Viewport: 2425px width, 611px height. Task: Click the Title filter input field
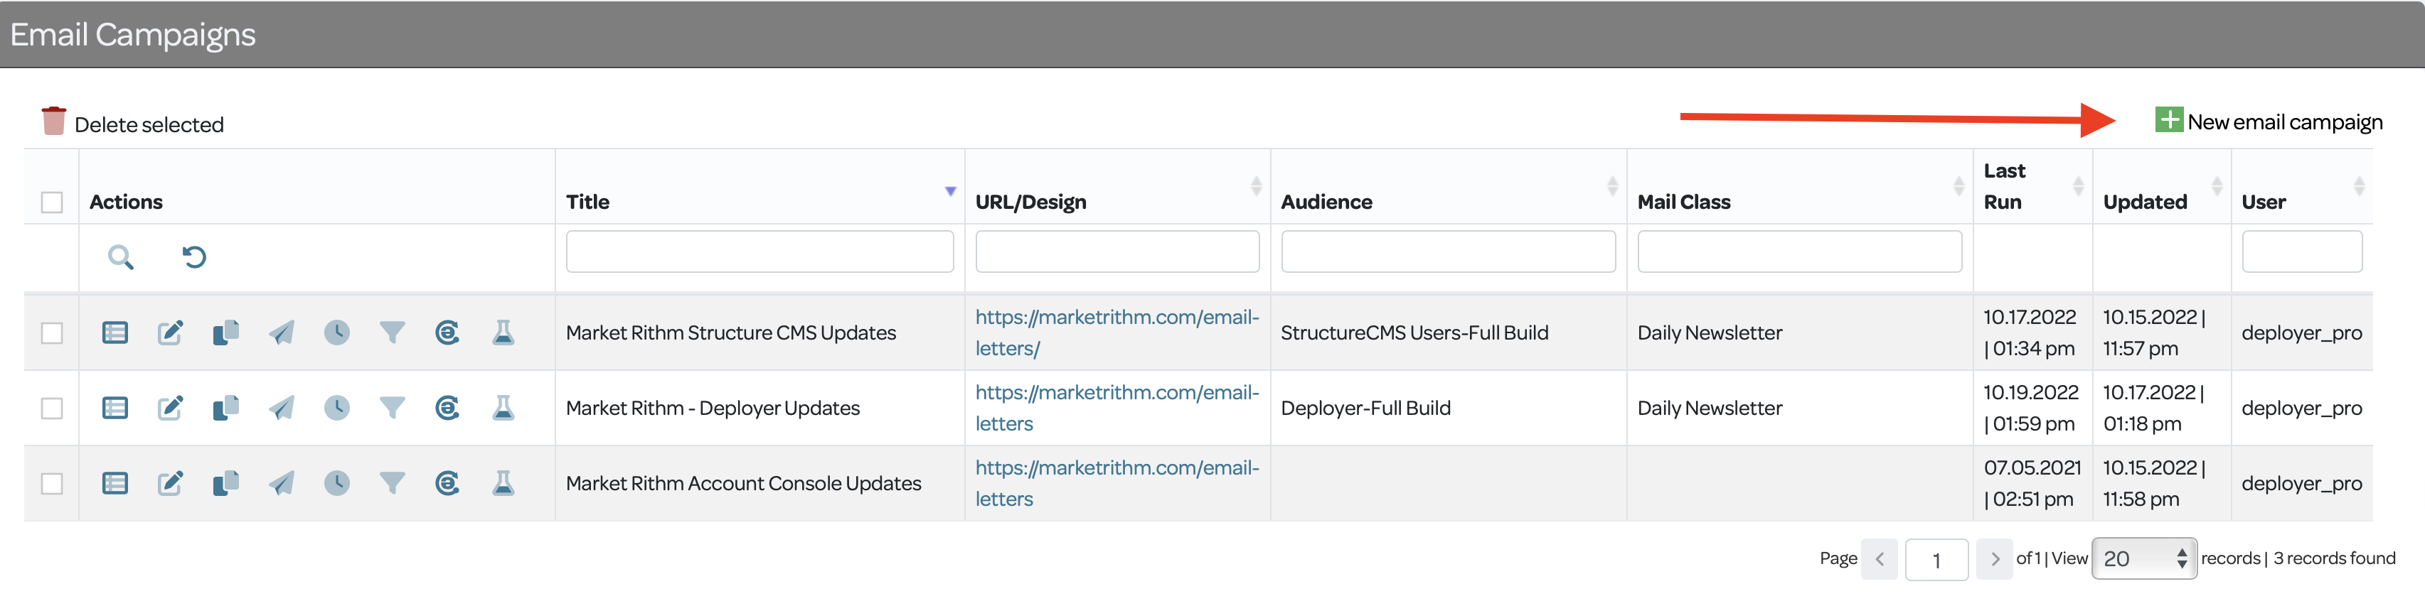click(x=760, y=252)
